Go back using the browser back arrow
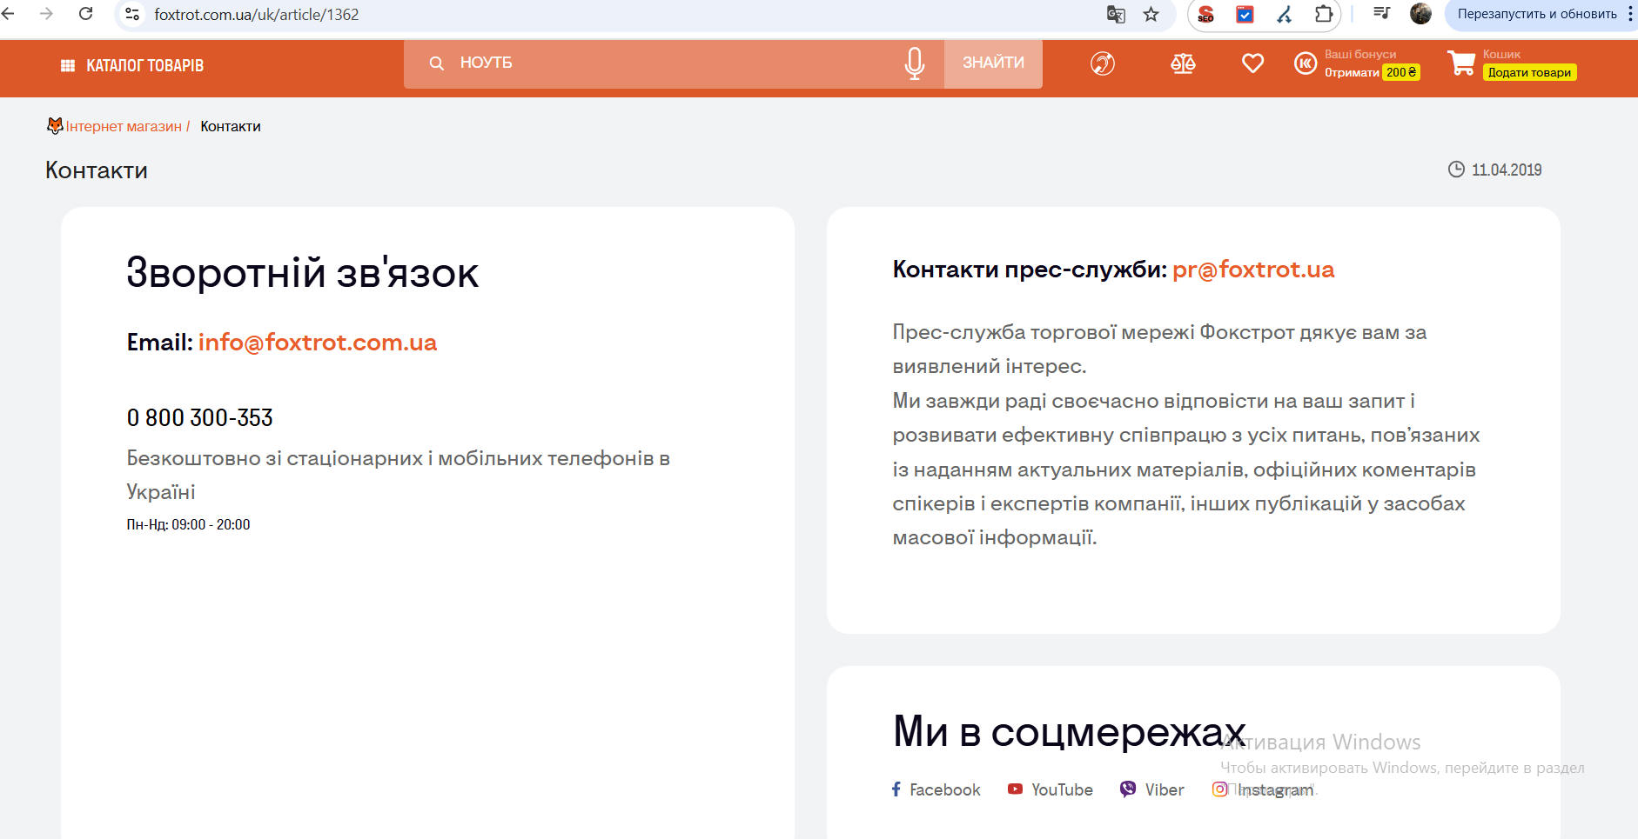 pos(8,14)
